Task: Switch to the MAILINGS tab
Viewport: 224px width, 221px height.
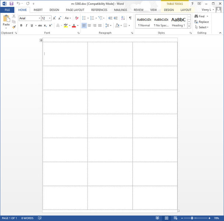Action: [120, 10]
